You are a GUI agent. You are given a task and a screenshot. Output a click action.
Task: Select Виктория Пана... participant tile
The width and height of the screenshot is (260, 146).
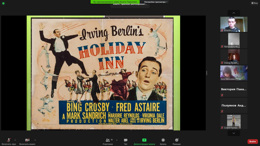coord(234,89)
